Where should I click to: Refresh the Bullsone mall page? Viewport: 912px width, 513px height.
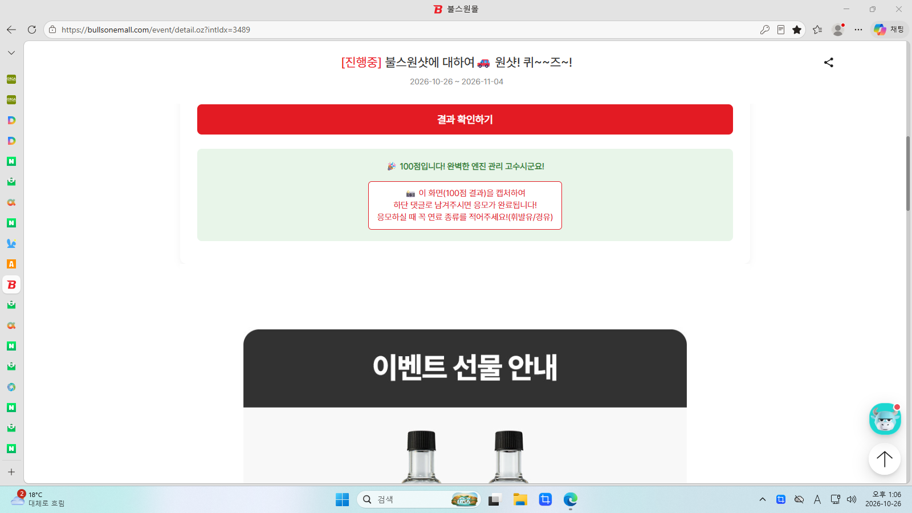(32, 30)
